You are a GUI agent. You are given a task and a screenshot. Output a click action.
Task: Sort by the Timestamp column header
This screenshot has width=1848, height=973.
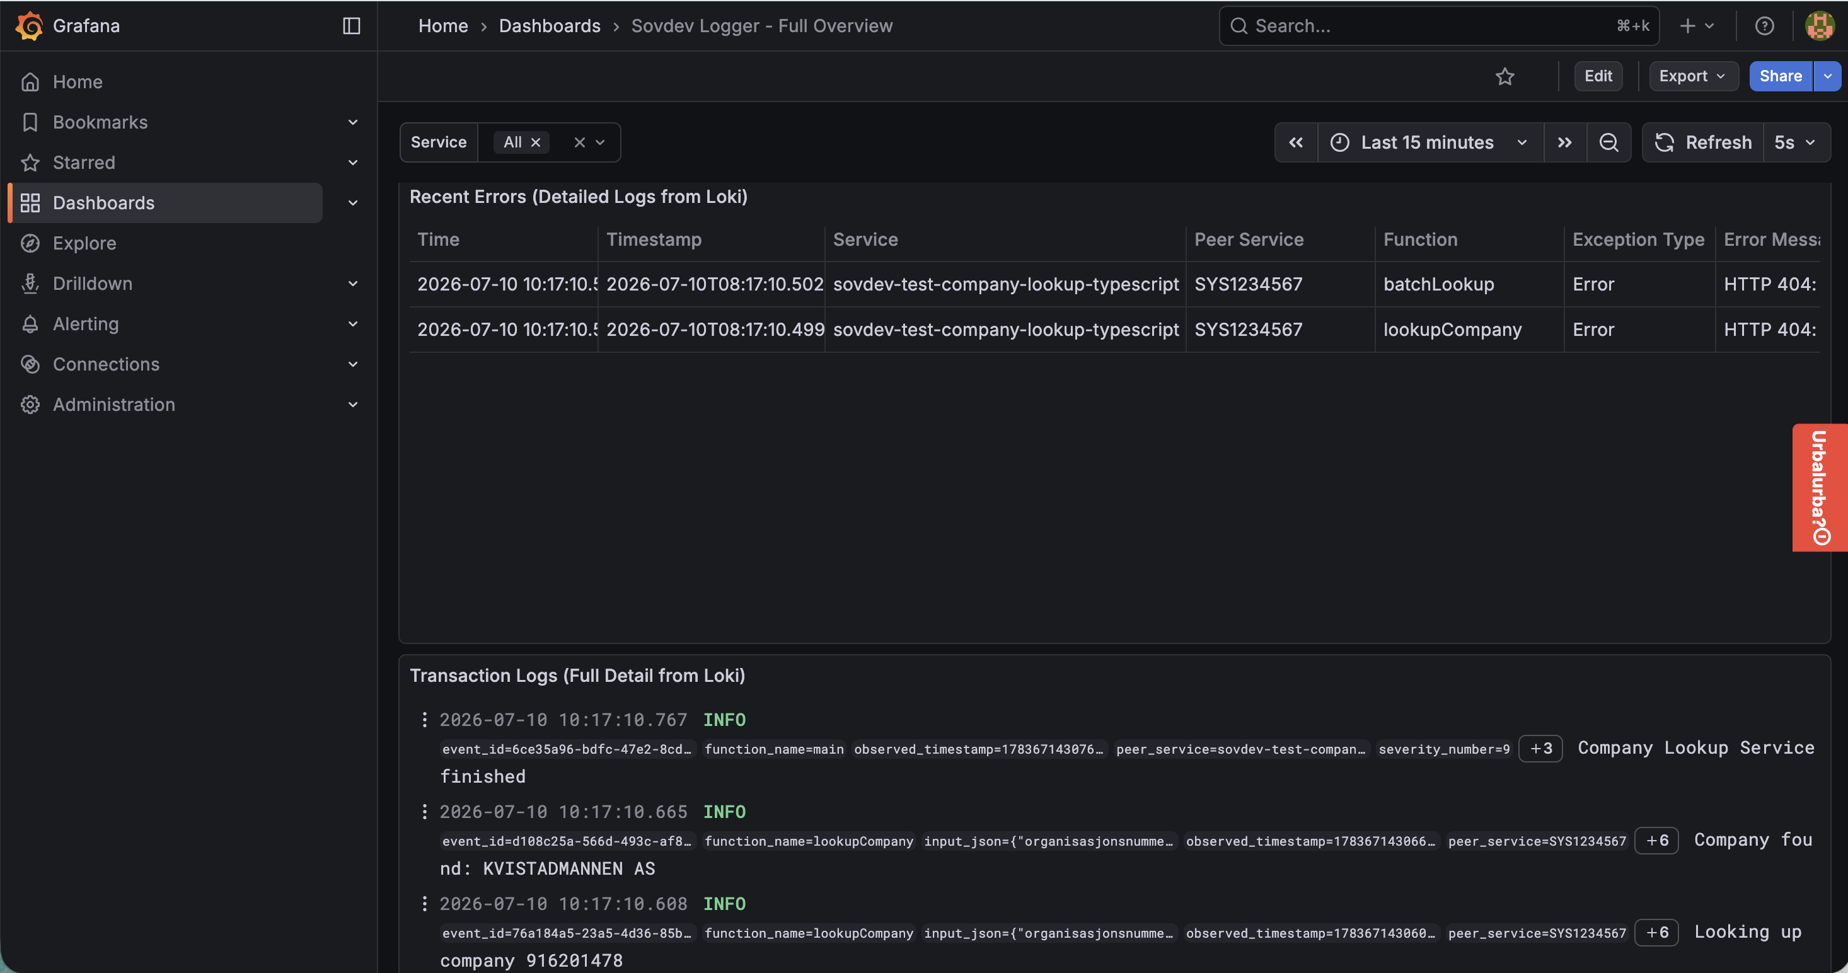click(x=654, y=239)
